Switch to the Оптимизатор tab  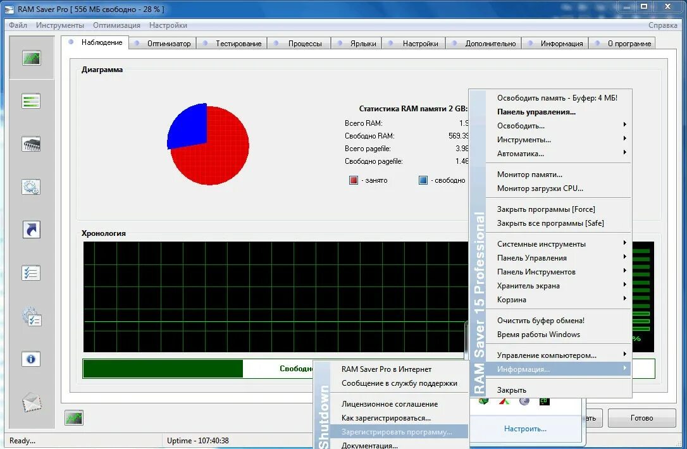tap(163, 44)
